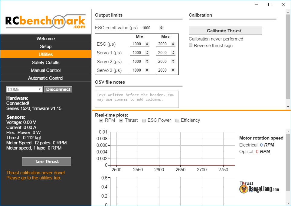Adjust Servo 3 Max stepper arrows
The height and width of the screenshot is (206, 291).
(173, 70)
